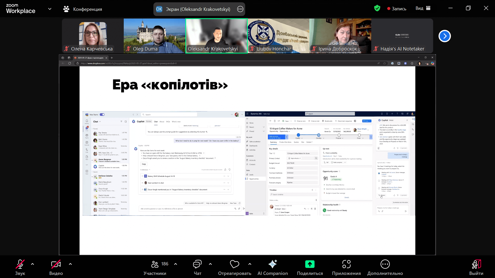The height and width of the screenshot is (278, 495).
Task: Click the Запись recording indicator
Action: tap(397, 8)
